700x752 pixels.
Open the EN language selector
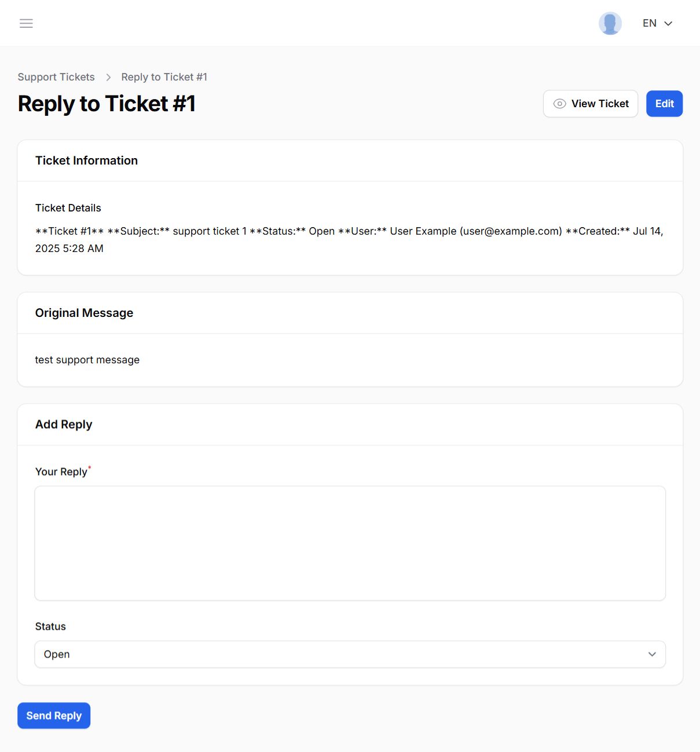650,23
